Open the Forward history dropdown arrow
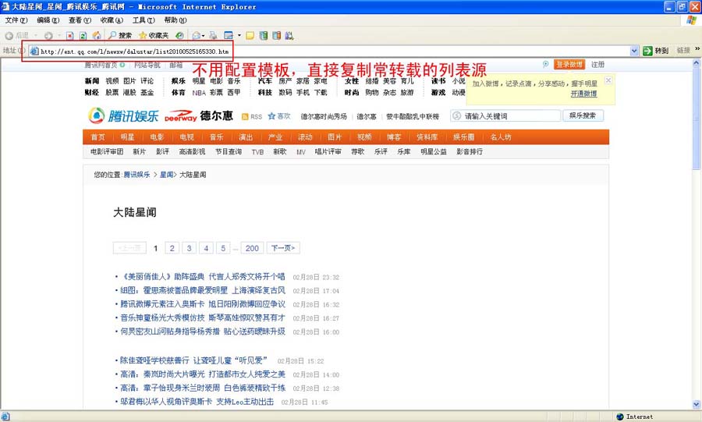The height and width of the screenshot is (422, 702). 59,35
